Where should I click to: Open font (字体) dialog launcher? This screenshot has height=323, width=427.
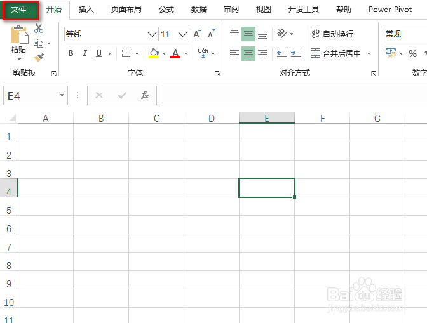[x=217, y=74]
